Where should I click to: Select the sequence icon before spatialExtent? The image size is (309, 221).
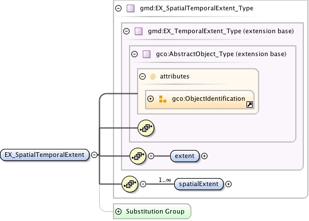[x=130, y=184]
